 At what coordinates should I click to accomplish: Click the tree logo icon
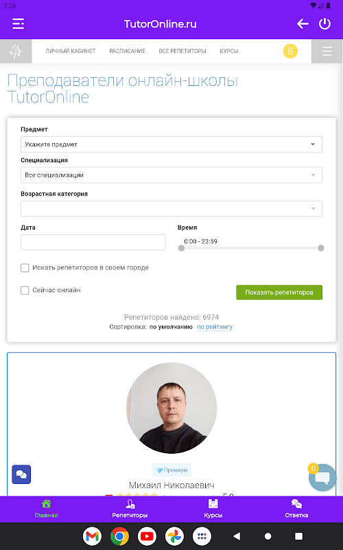point(16,51)
